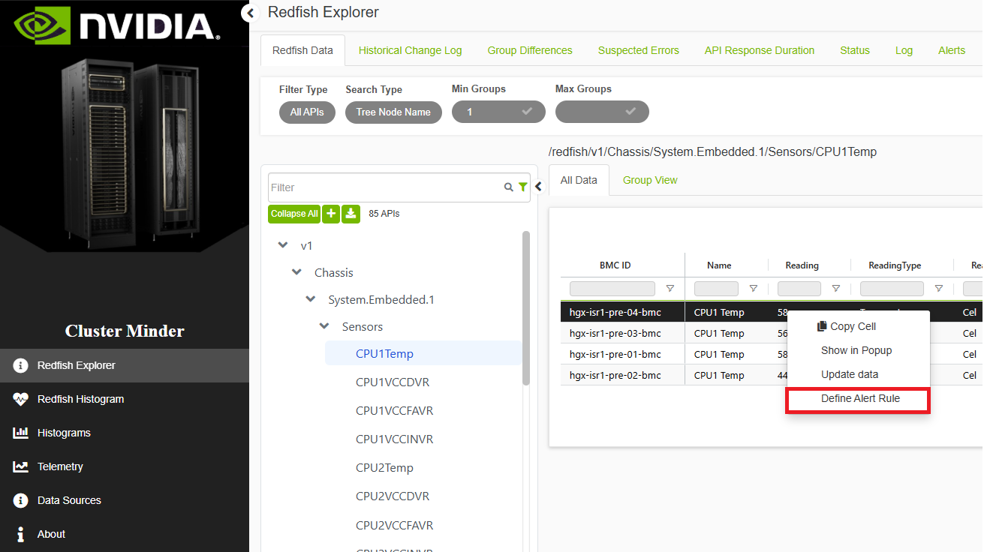Open the API Response Duration tab
The width and height of the screenshot is (984, 552).
point(760,50)
